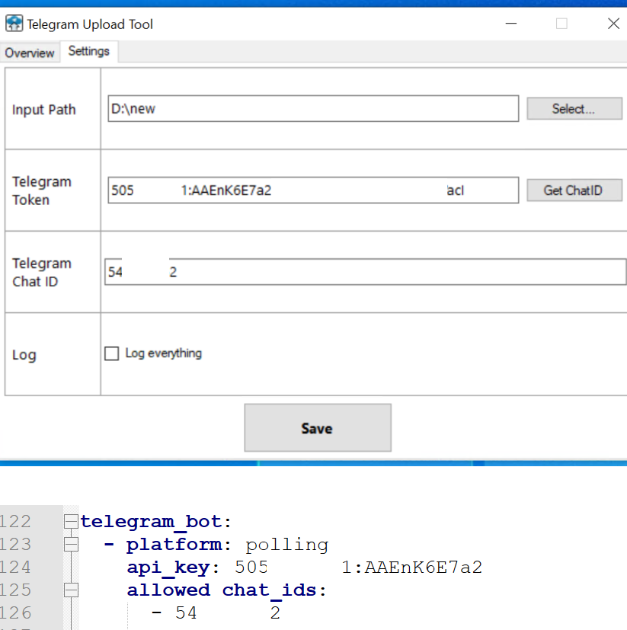Collapse the telegram_bot fold marker at line 122
Screen dimensions: 627x630
[x=71, y=522]
